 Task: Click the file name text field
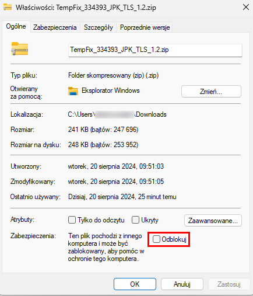coord(155,50)
